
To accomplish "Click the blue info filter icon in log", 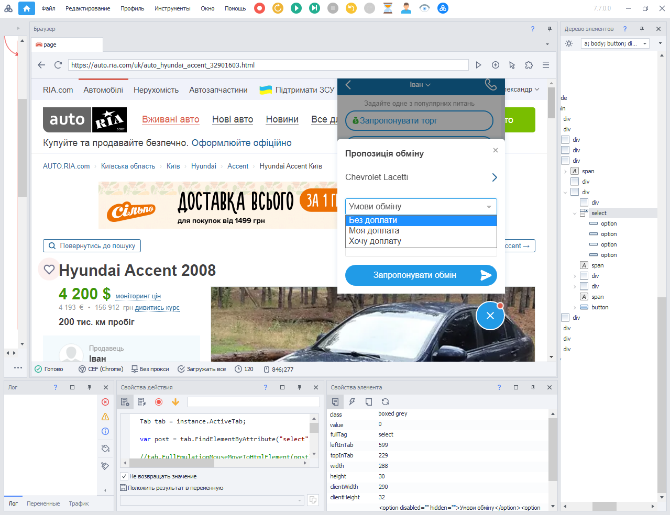I will (x=105, y=431).
